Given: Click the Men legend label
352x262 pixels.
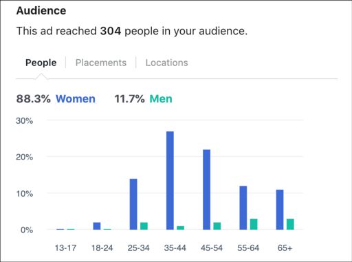Looking at the screenshot, I should [x=161, y=99].
